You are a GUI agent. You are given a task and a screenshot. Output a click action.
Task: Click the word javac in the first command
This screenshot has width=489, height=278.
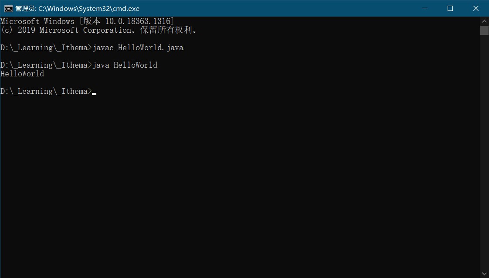(x=103, y=48)
